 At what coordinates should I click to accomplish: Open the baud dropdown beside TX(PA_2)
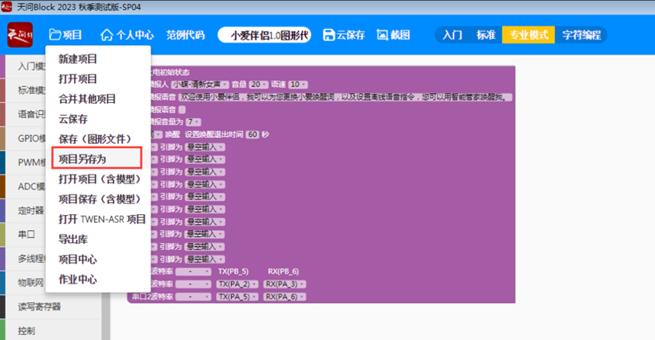[x=193, y=284]
